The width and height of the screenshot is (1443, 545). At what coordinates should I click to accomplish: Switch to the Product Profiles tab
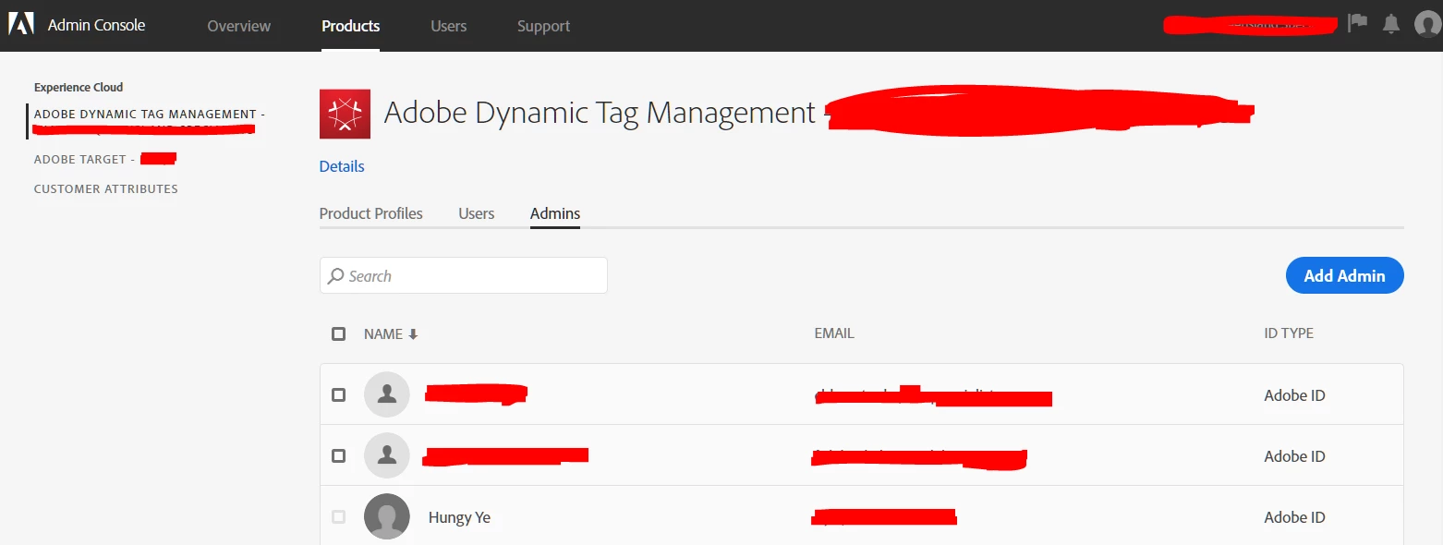pyautogui.click(x=371, y=213)
